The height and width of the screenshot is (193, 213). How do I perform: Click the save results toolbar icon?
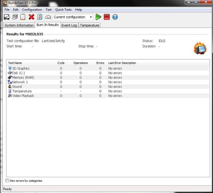coord(7,17)
